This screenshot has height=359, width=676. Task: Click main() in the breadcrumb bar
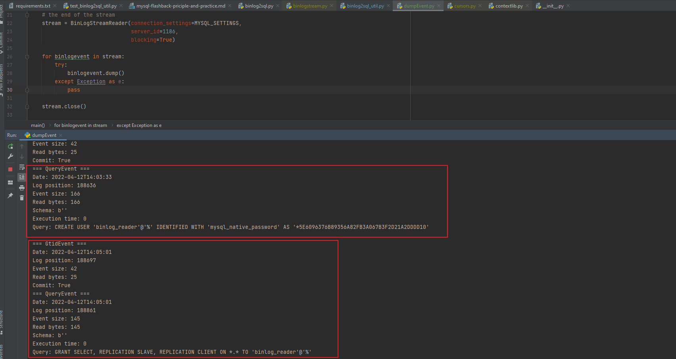[38, 125]
